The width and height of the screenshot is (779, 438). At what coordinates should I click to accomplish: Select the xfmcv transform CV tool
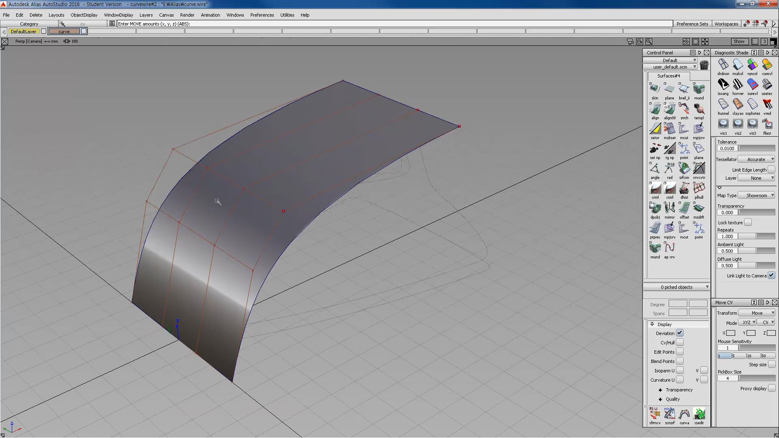tap(654, 414)
